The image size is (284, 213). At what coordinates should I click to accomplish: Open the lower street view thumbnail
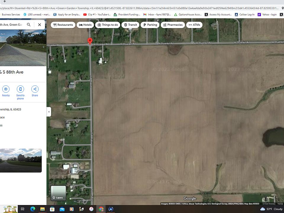coord(21,160)
